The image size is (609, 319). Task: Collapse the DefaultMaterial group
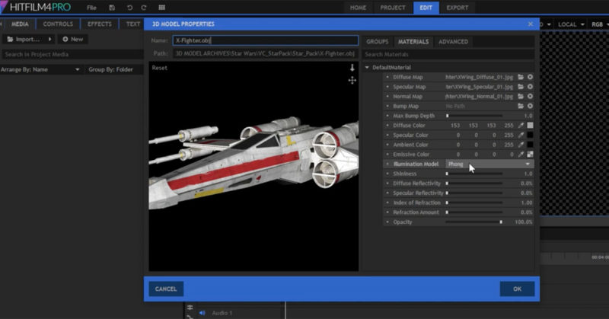(x=367, y=67)
